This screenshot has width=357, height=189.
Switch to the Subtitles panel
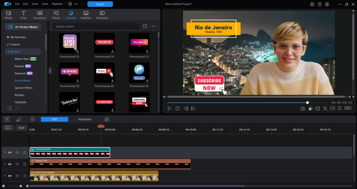(x=86, y=15)
